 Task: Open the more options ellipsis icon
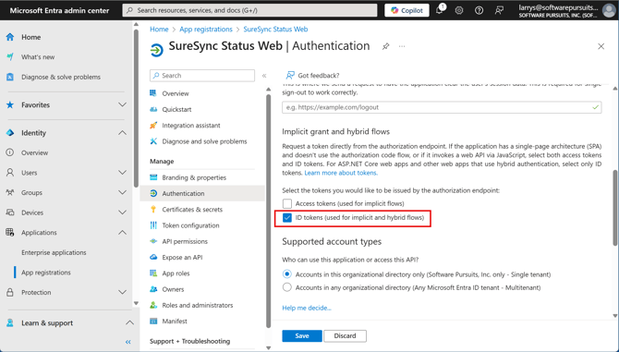click(x=402, y=46)
